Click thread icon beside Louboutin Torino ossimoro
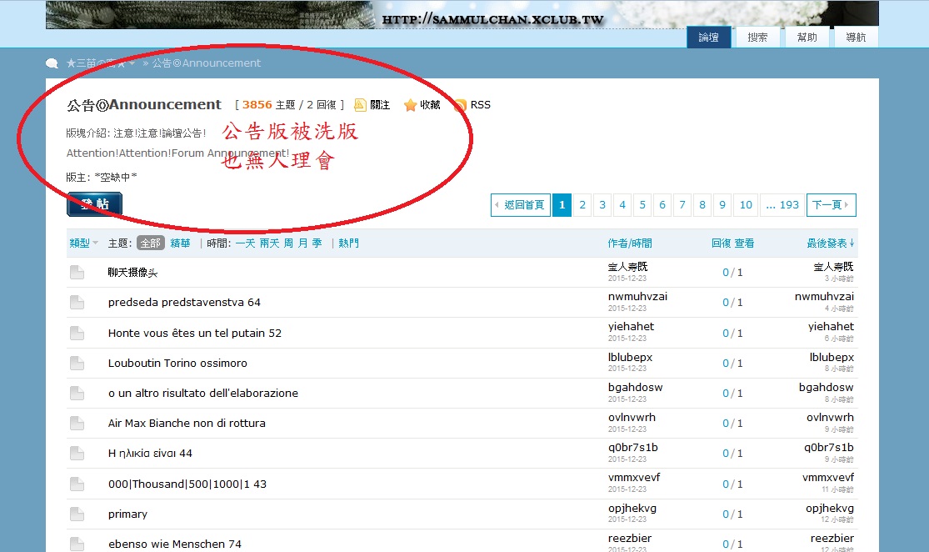 77,364
